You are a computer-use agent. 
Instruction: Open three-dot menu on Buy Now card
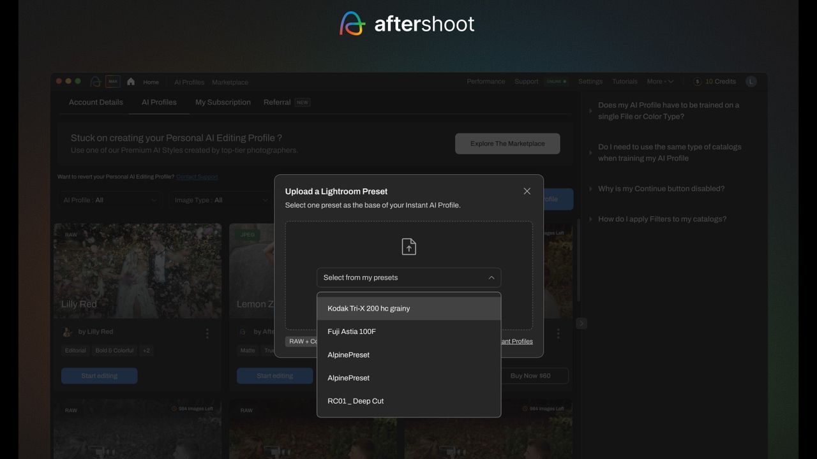click(558, 333)
